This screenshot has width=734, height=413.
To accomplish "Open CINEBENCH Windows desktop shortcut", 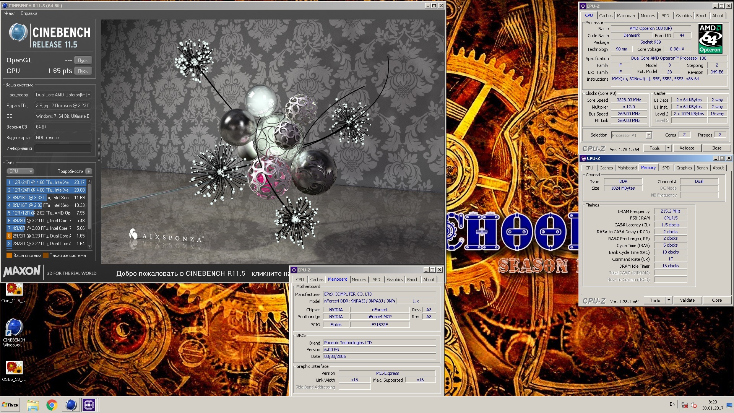I will point(14,333).
